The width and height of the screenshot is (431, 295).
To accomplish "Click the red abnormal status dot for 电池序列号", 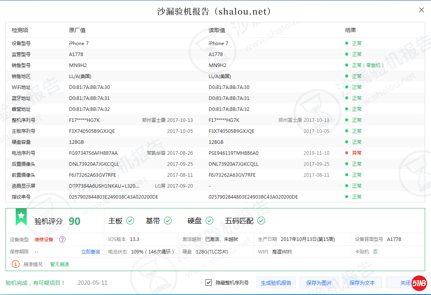I will tap(347, 153).
